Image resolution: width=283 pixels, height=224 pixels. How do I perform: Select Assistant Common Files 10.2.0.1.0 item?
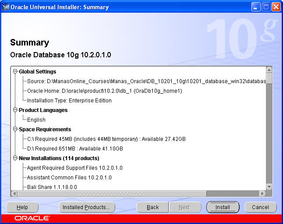[69, 177]
